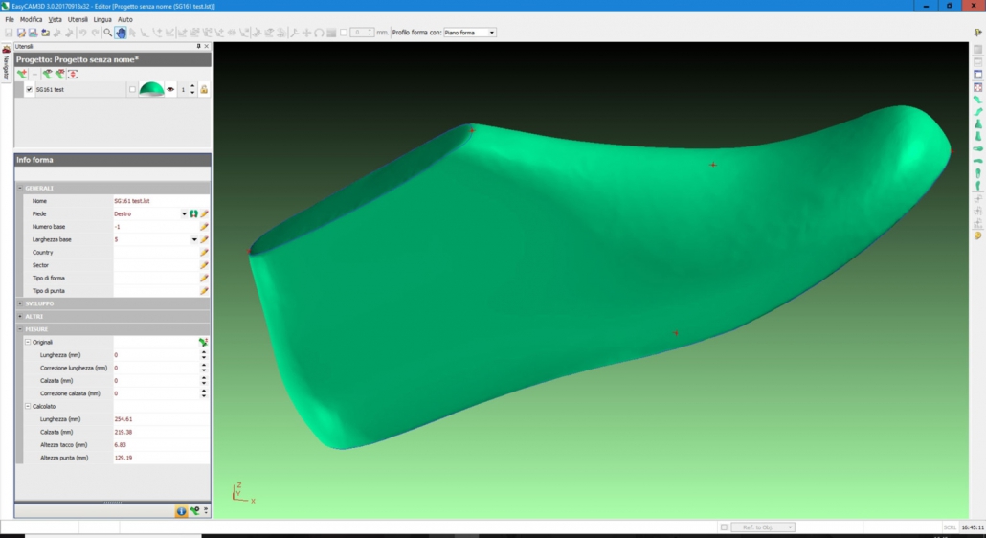986x538 pixels.
Task: Select the pan hand tool in toolbar
Action: (120, 33)
